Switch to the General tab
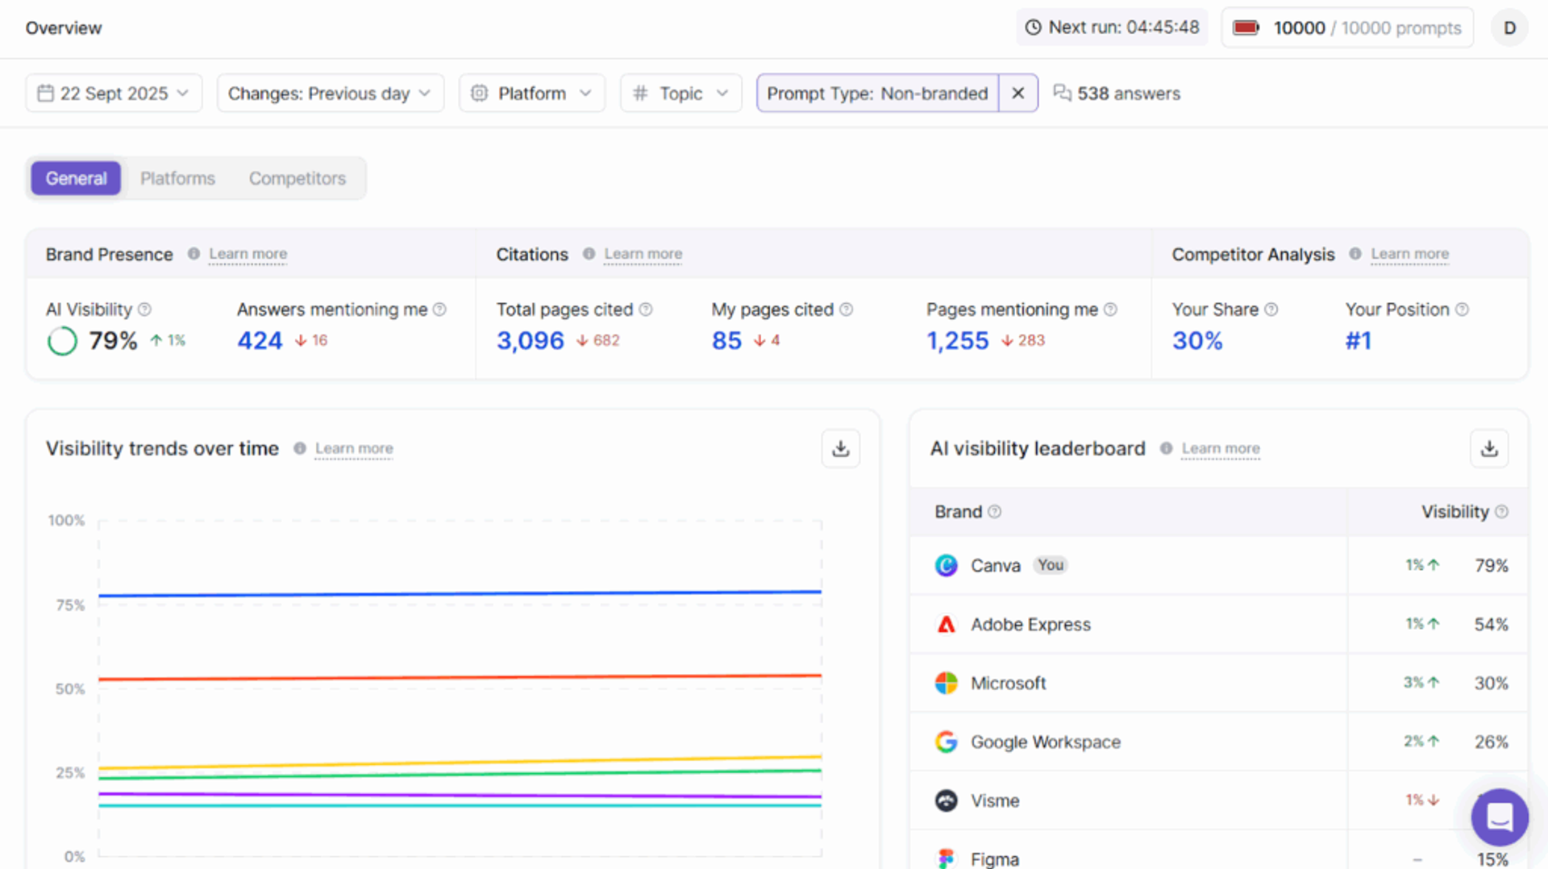The image size is (1548, 869). [x=76, y=178]
